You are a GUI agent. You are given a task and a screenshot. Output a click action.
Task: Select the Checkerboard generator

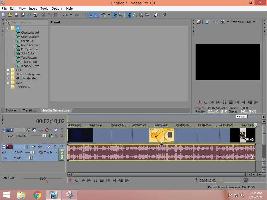click(30, 33)
